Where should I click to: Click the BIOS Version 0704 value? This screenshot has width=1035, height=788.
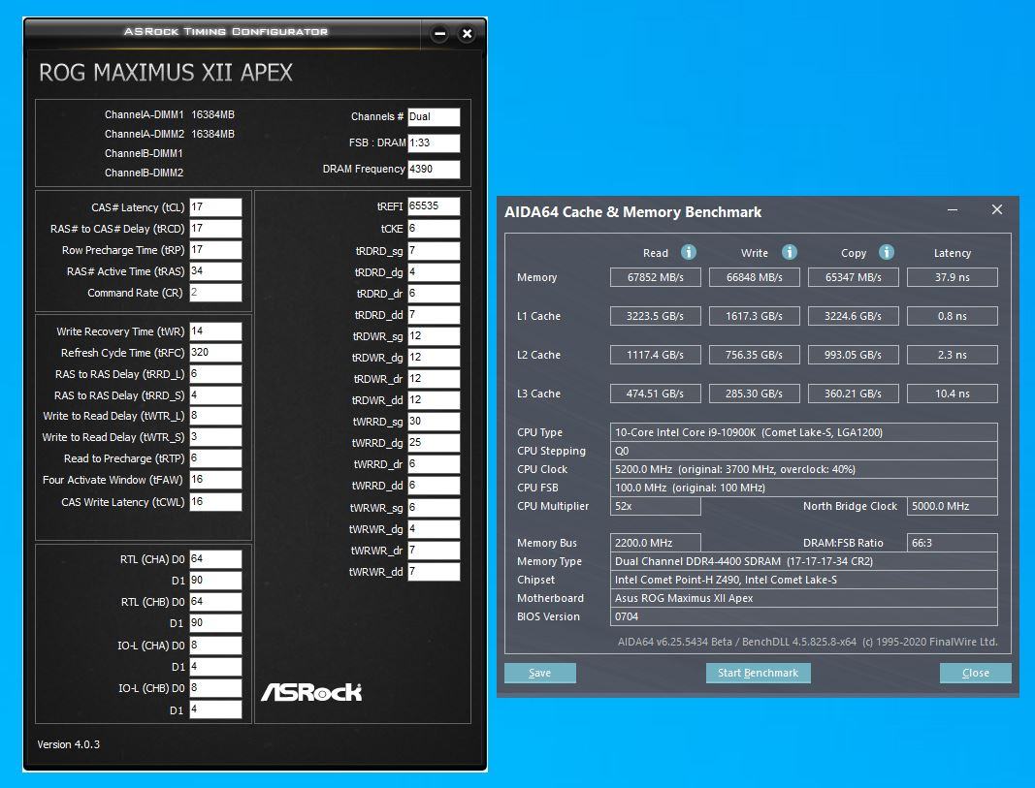point(804,616)
